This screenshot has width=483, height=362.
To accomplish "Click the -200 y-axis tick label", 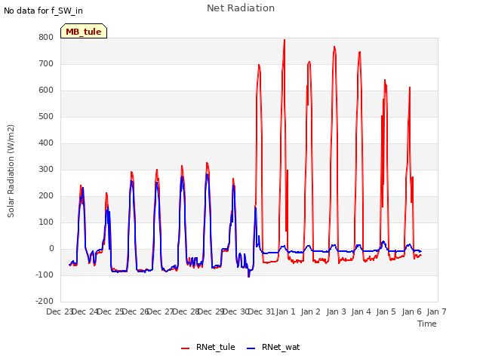I will click(45, 302).
